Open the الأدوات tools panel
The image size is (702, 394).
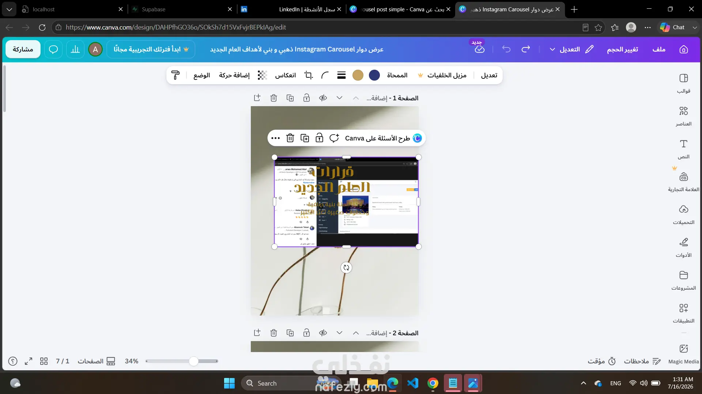[x=683, y=248]
